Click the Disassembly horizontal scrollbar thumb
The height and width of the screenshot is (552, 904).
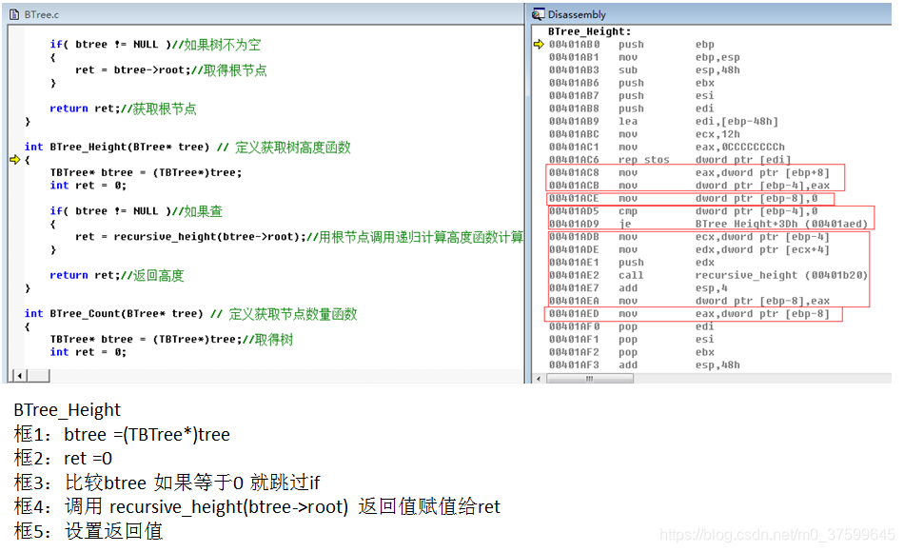590,379
